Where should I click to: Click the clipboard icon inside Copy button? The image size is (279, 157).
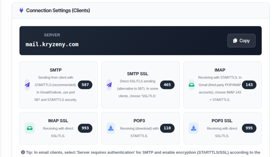pyautogui.click(x=235, y=40)
